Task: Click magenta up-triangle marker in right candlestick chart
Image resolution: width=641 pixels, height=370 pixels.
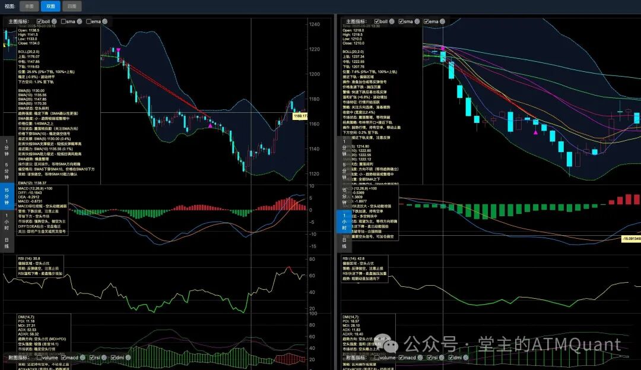Action: point(535,132)
